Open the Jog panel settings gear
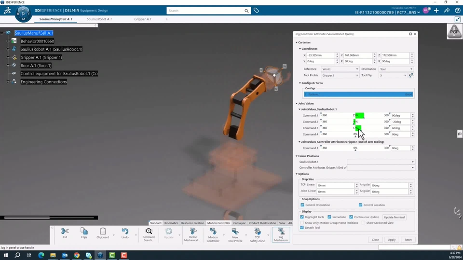463x260 pixels. pos(410,34)
